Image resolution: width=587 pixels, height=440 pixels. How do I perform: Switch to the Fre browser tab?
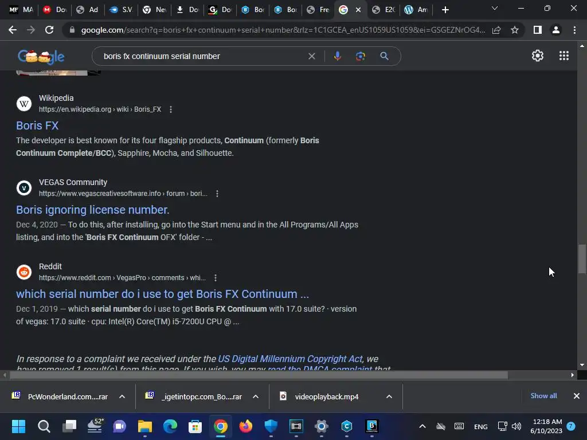pos(318,10)
